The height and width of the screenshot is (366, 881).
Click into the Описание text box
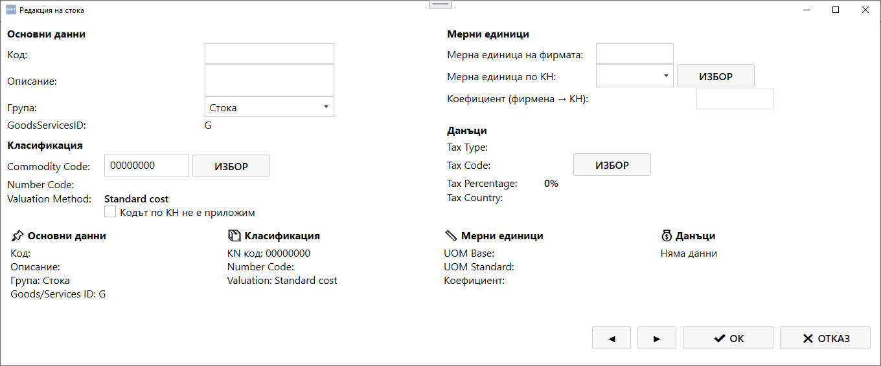269,81
